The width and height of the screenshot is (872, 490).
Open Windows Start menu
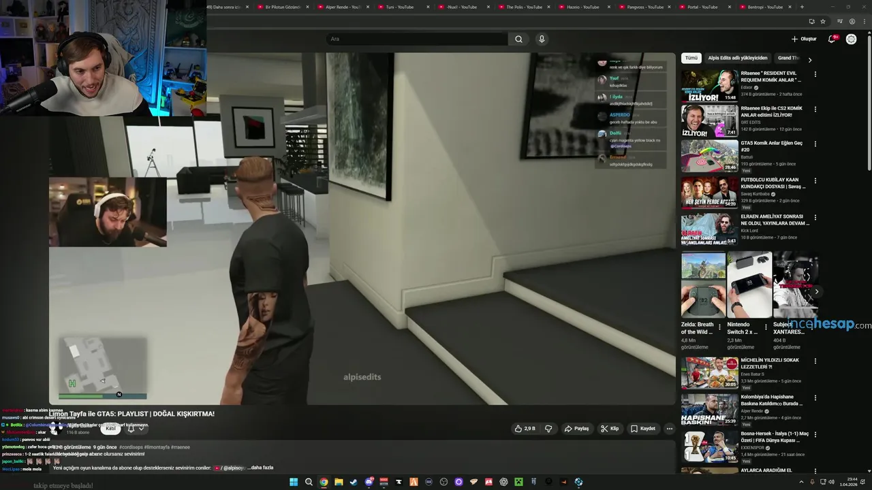294,482
